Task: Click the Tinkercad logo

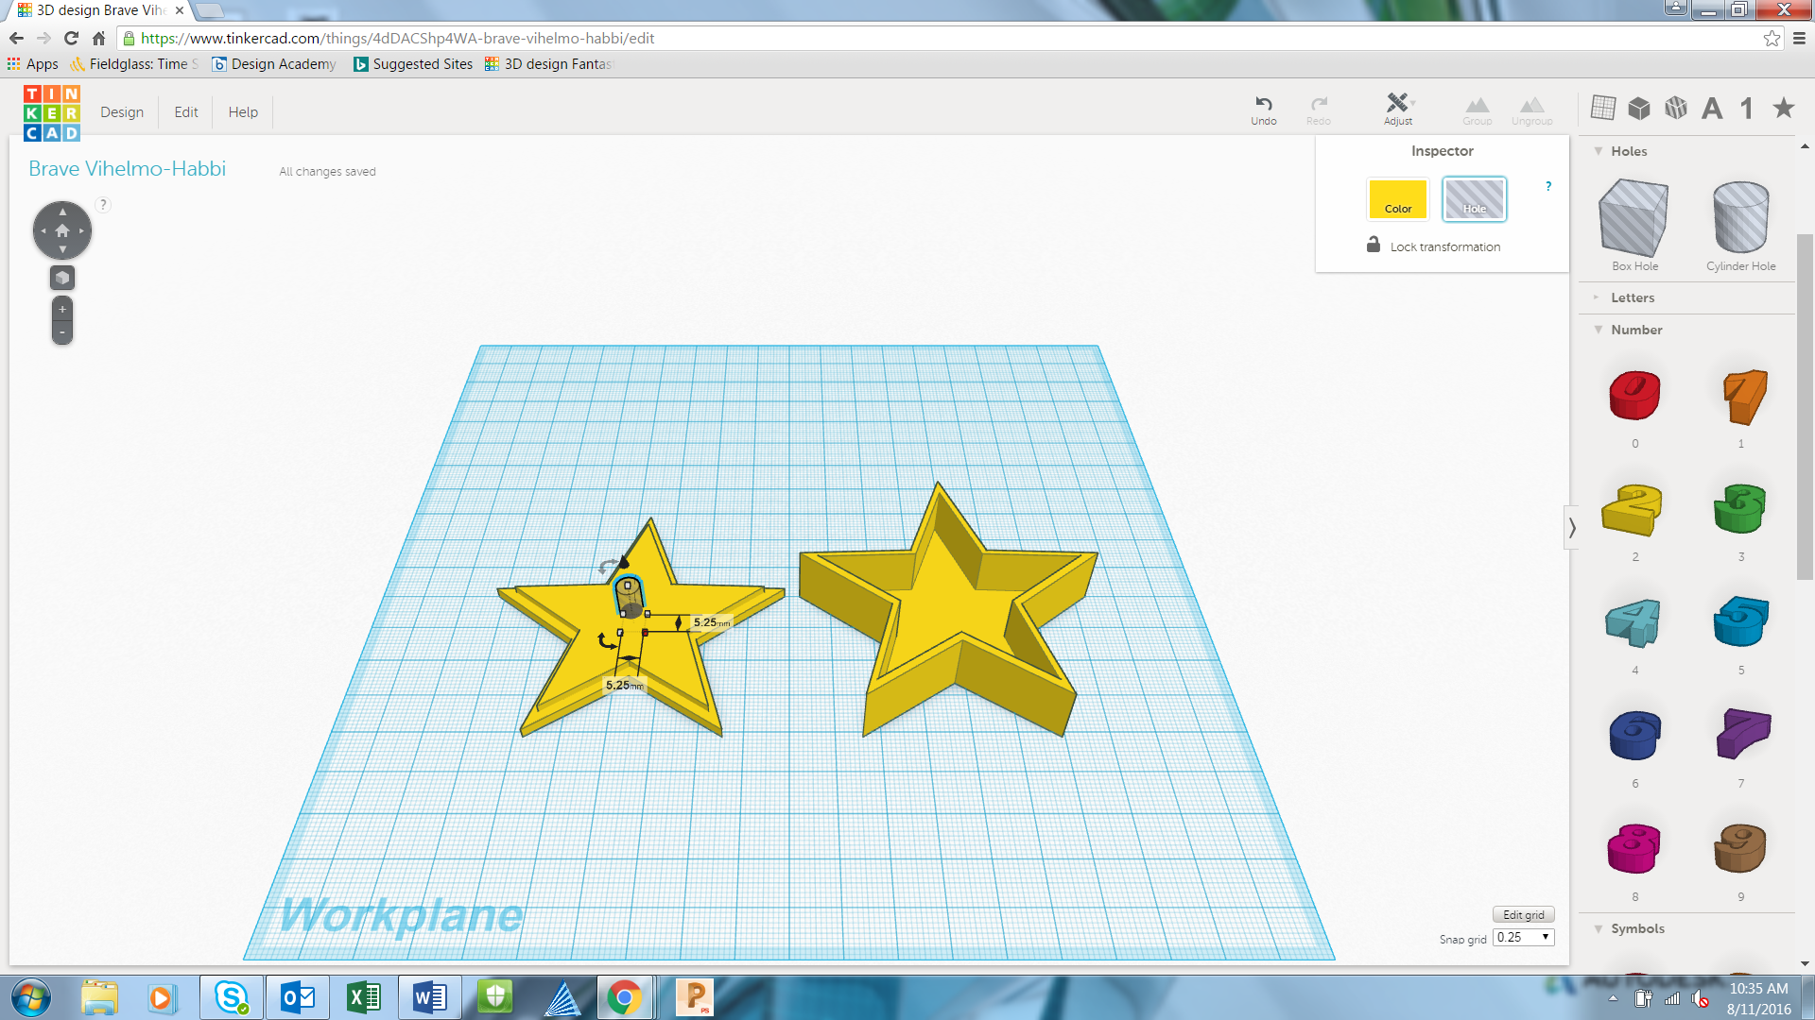Action: point(52,112)
